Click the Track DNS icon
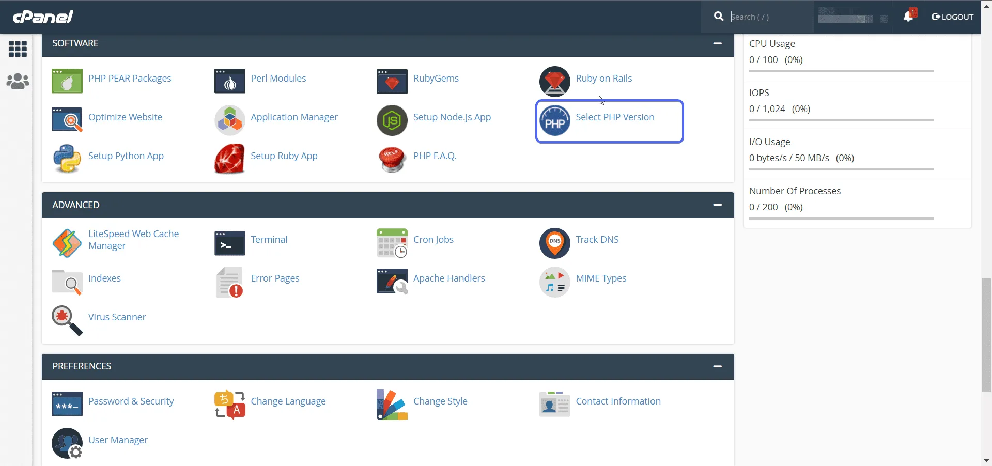This screenshot has height=466, width=992. pyautogui.click(x=555, y=243)
